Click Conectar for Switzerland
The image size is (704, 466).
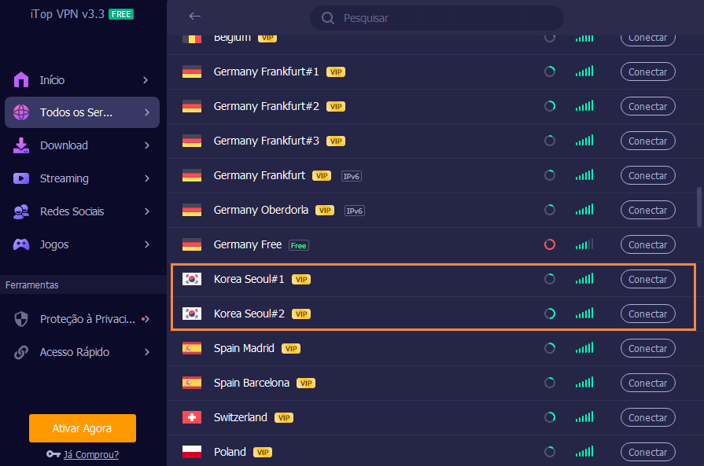coord(647,417)
